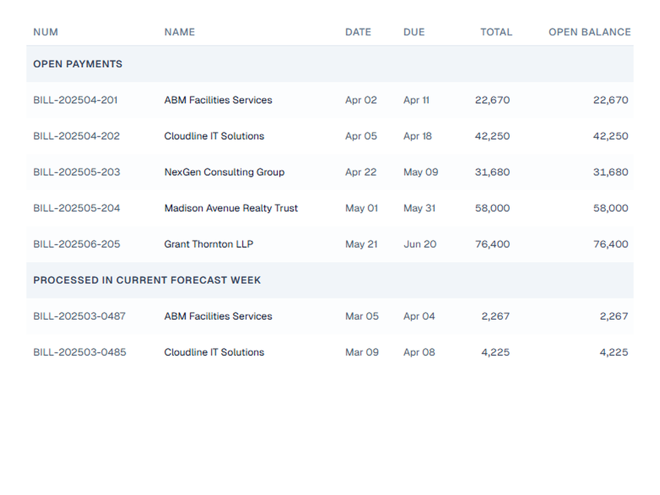Screen dimensions: 660x495
Task: Select the 2,267 open balance
Action: (x=614, y=316)
